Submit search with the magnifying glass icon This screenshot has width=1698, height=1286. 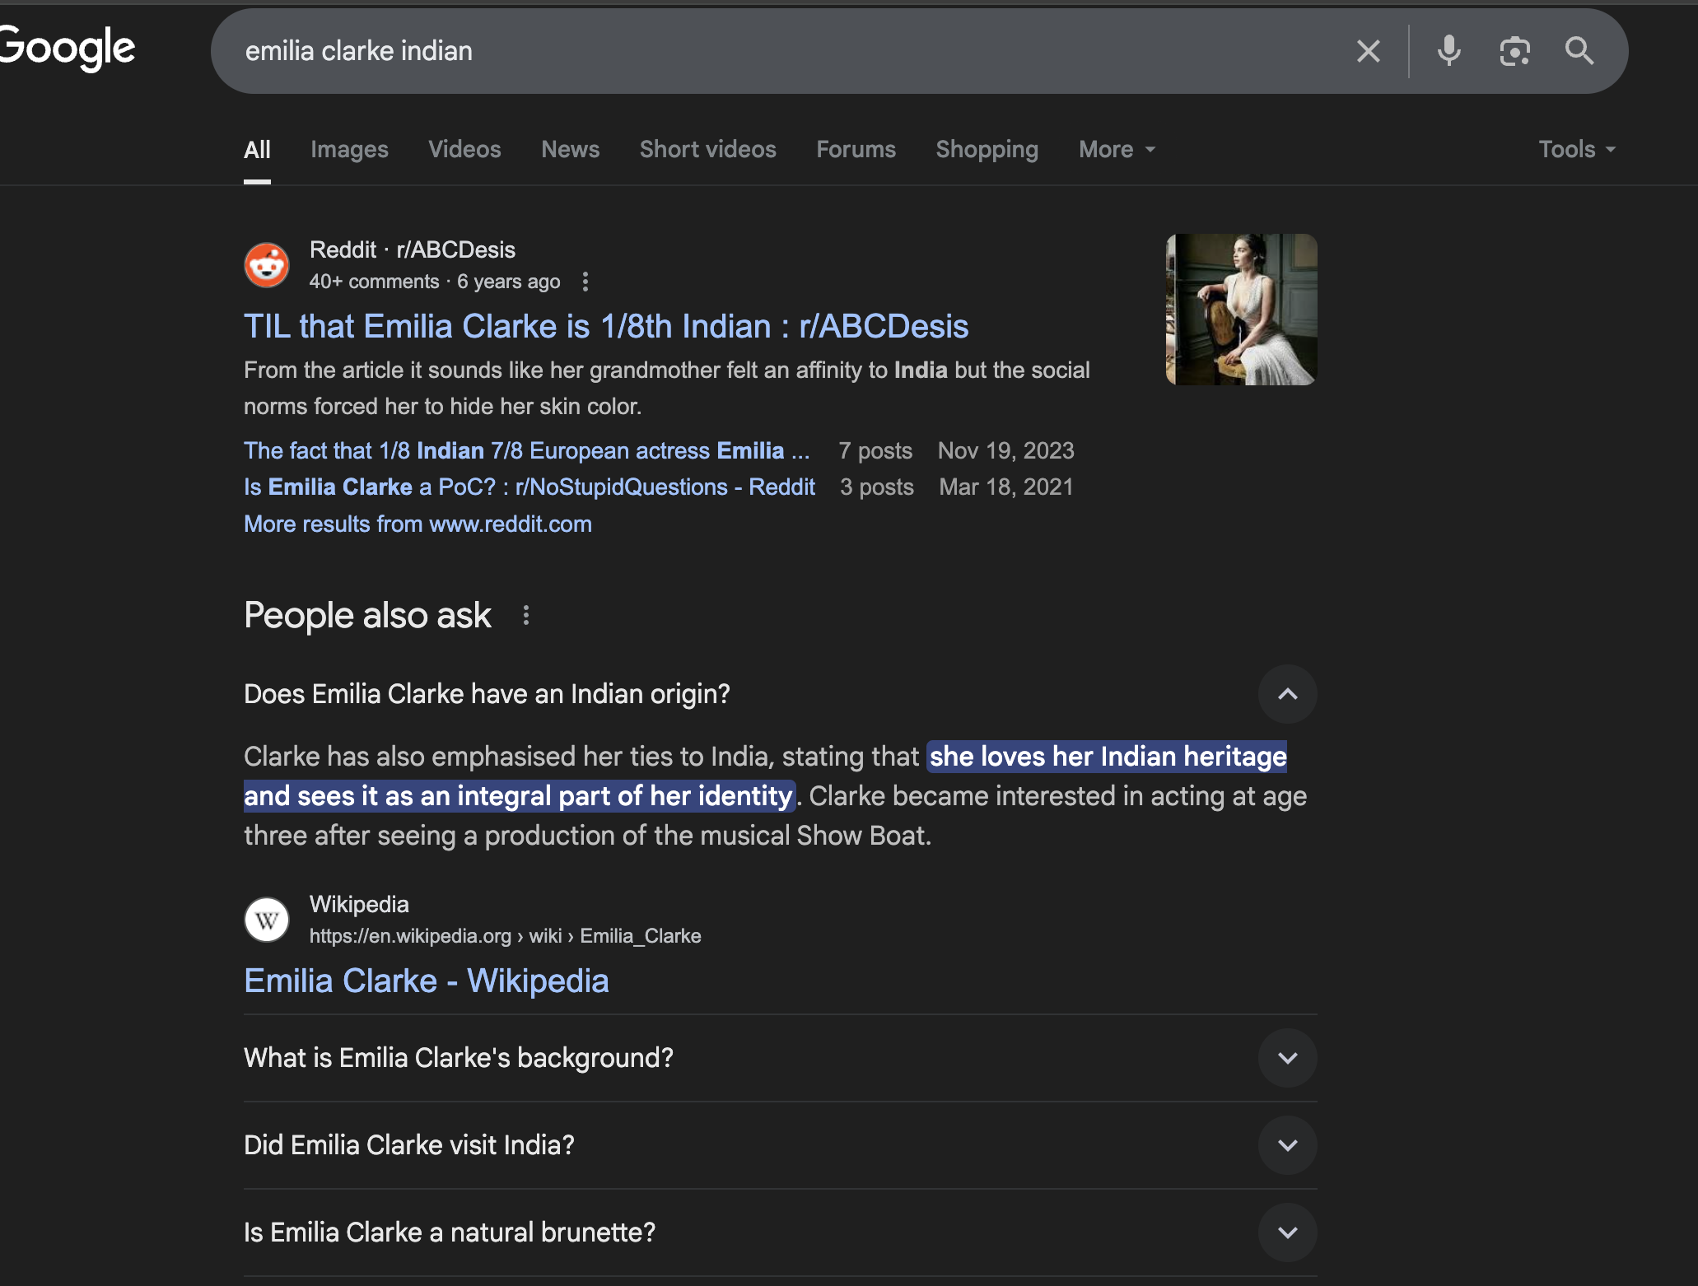(1579, 51)
